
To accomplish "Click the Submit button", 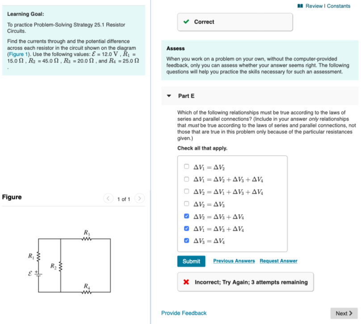I will 191,261.
